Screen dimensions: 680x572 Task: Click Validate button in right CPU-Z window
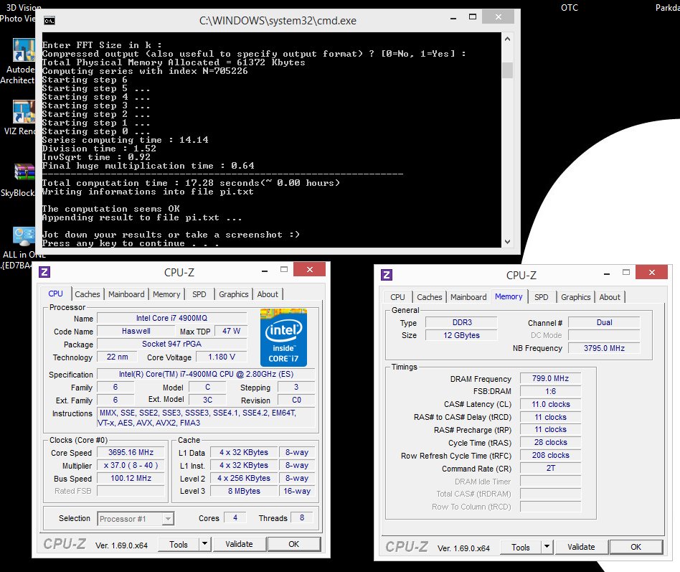pos(581,548)
